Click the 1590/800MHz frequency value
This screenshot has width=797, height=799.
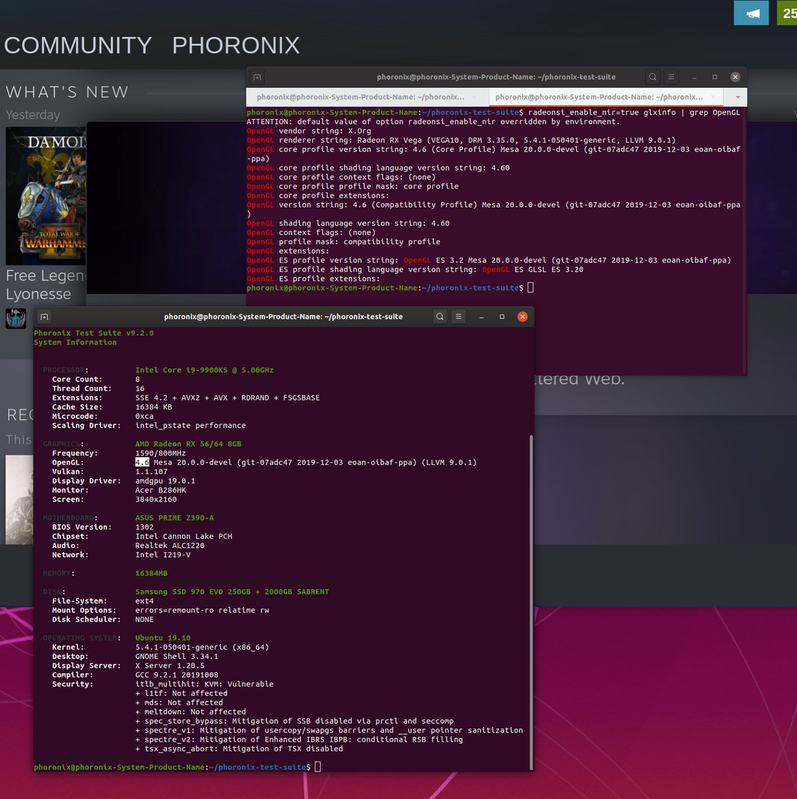point(160,453)
